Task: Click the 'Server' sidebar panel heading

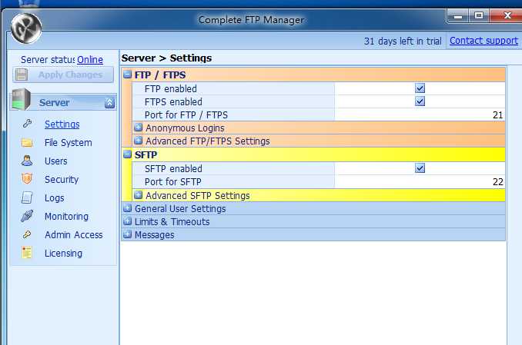Action: click(x=54, y=103)
